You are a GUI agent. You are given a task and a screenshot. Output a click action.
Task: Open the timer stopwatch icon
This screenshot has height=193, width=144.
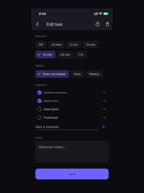(x=97, y=24)
